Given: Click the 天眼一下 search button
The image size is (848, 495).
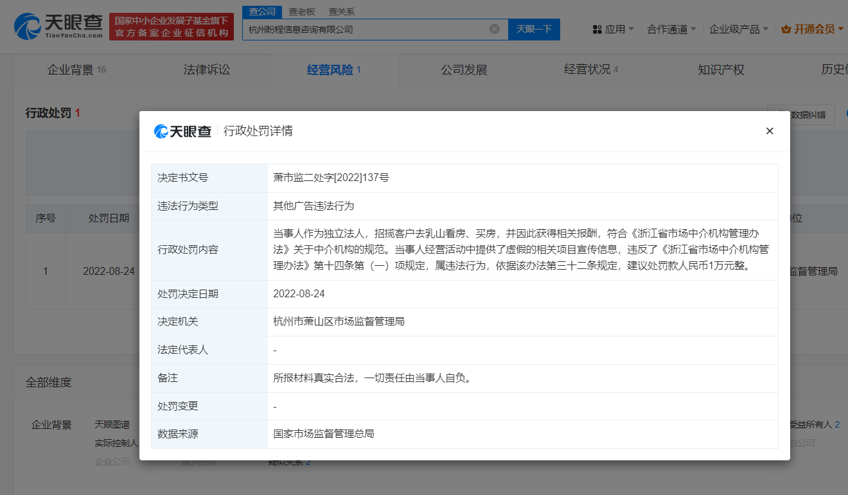Looking at the screenshot, I should (534, 29).
